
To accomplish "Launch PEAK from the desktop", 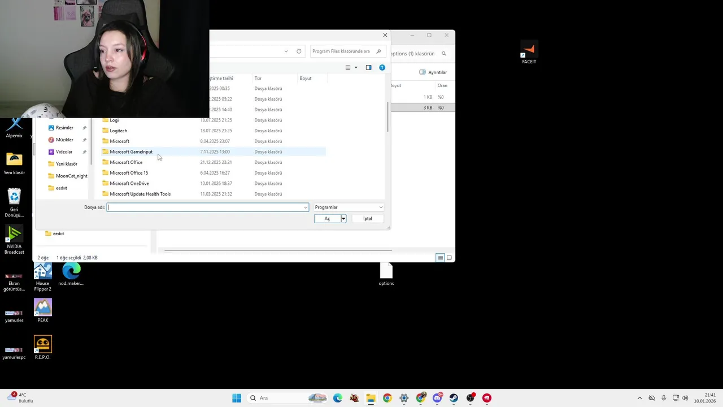I will click(42, 311).
